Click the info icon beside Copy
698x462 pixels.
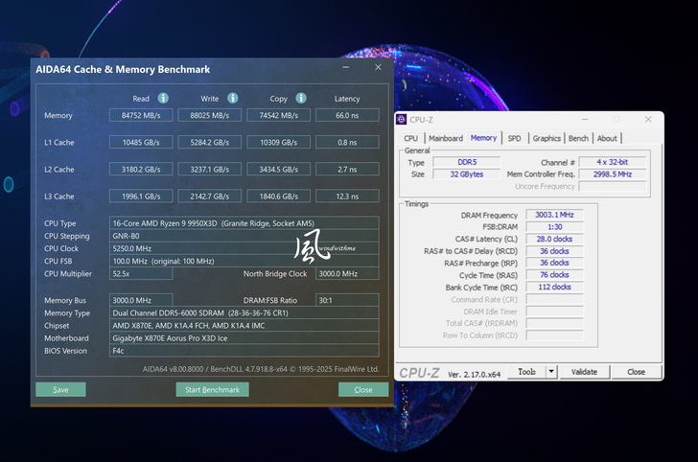coord(301,98)
